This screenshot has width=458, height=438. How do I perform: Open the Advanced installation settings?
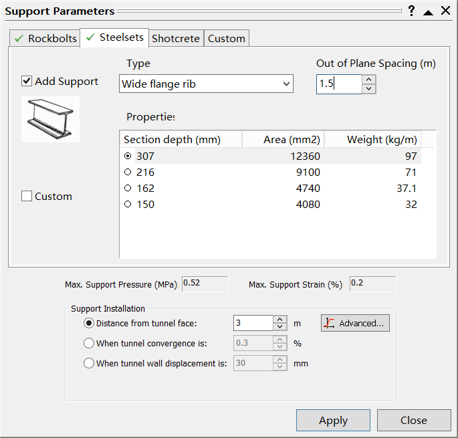point(355,324)
